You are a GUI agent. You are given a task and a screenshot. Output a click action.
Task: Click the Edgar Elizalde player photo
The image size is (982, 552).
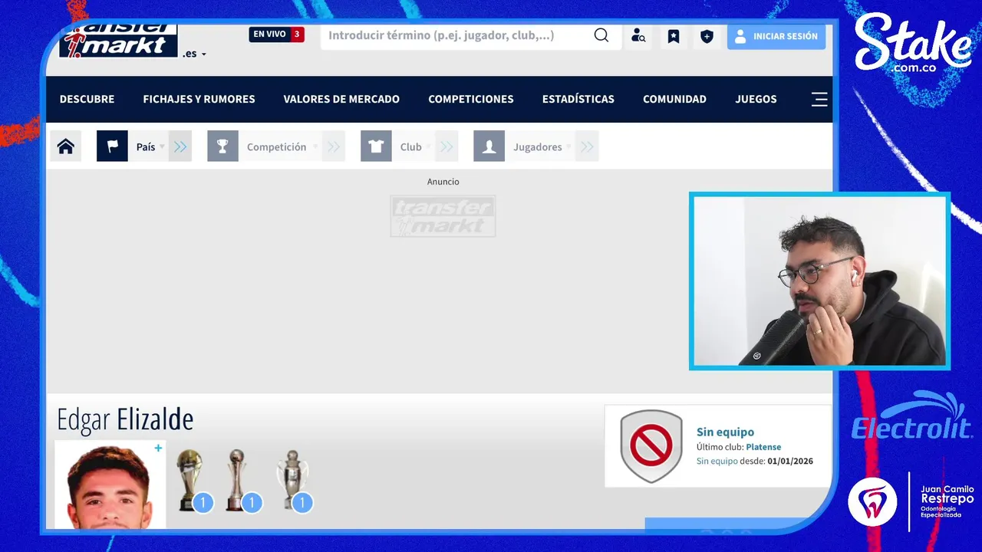pyautogui.click(x=110, y=485)
